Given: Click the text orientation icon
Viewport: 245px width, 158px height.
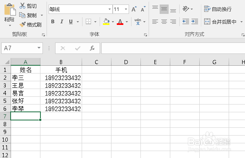Looking at the screenshot, I should coord(186,9).
